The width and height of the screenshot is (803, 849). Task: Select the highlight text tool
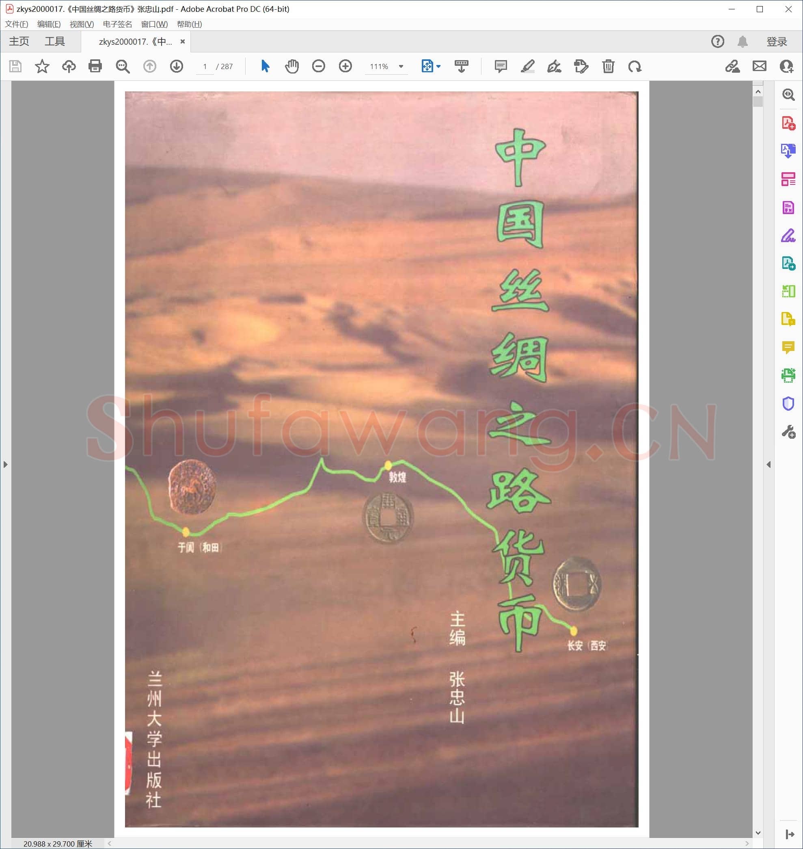tap(527, 66)
